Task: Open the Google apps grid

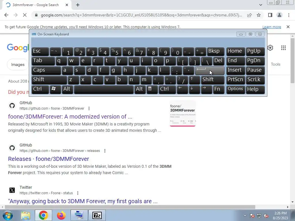Action: pyautogui.click(x=283, y=48)
